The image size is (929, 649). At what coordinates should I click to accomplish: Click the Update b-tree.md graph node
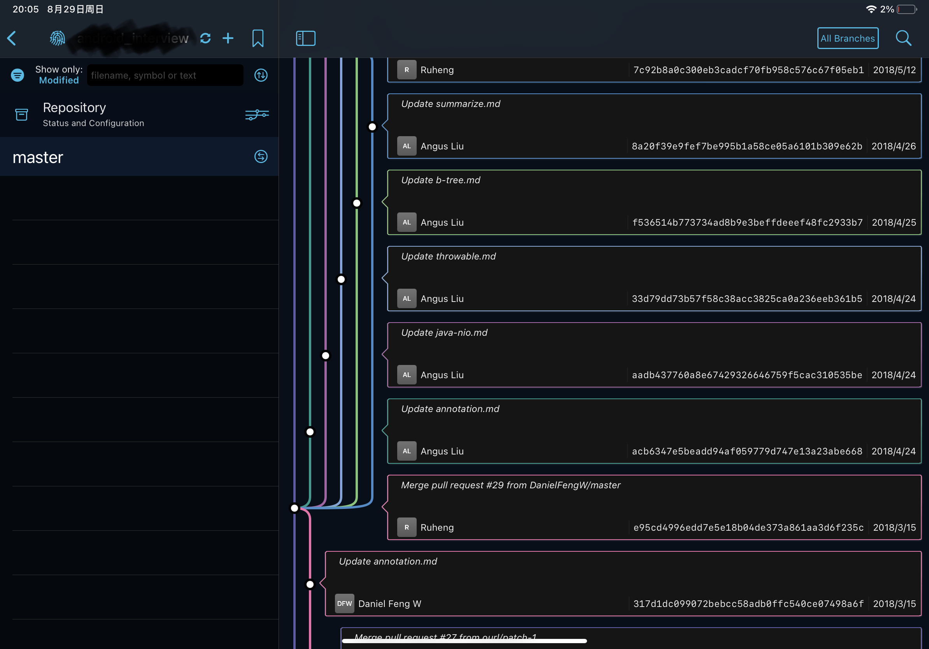click(356, 203)
